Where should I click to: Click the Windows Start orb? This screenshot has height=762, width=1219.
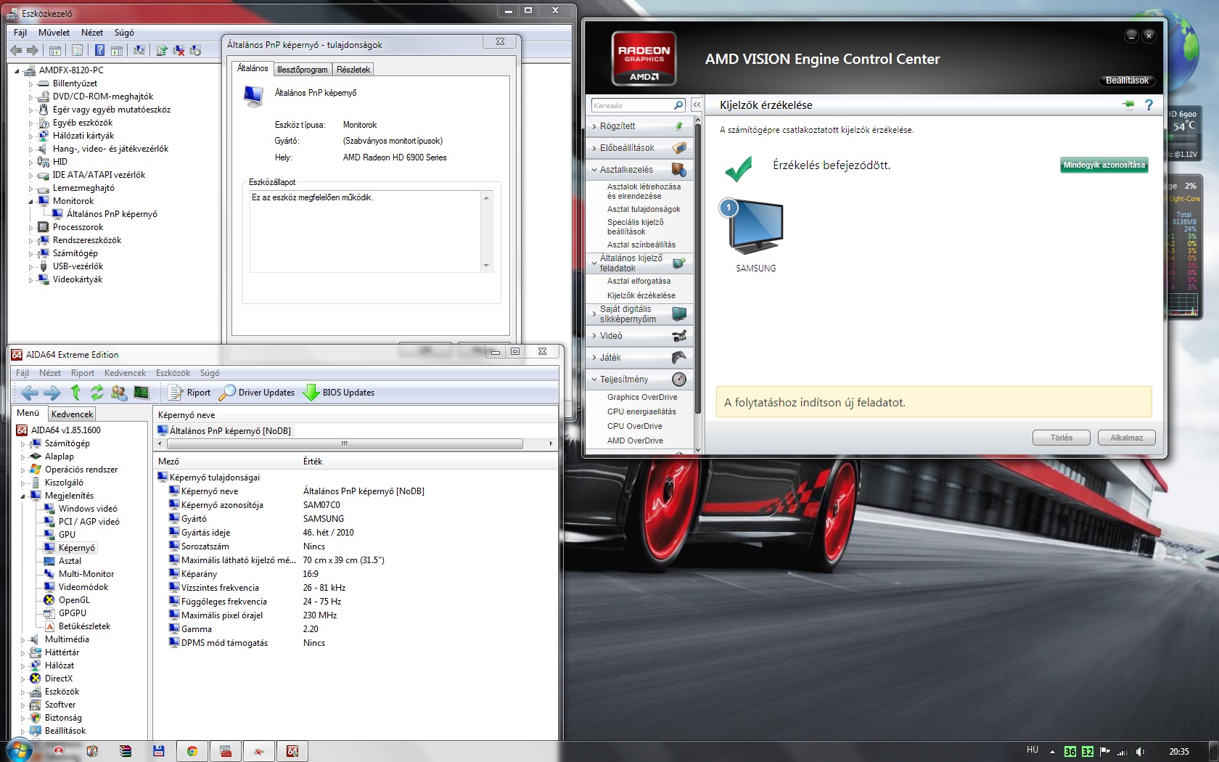(19, 750)
